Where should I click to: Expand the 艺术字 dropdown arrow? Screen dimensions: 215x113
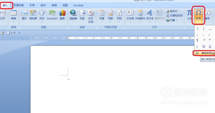point(150,22)
